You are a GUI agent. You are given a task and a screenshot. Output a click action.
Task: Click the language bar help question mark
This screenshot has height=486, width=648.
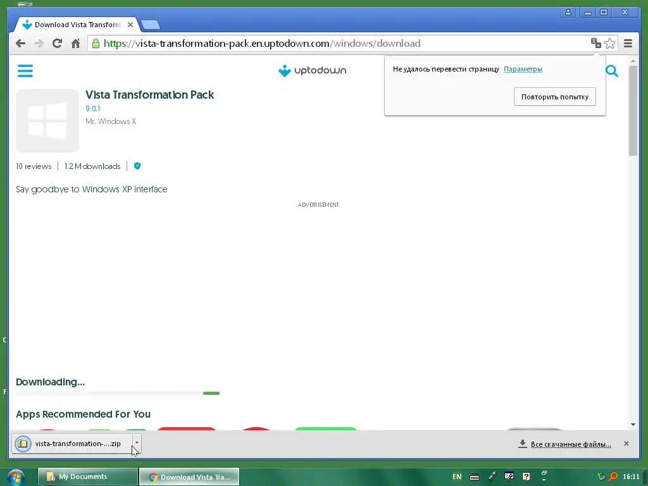pyautogui.click(x=526, y=477)
